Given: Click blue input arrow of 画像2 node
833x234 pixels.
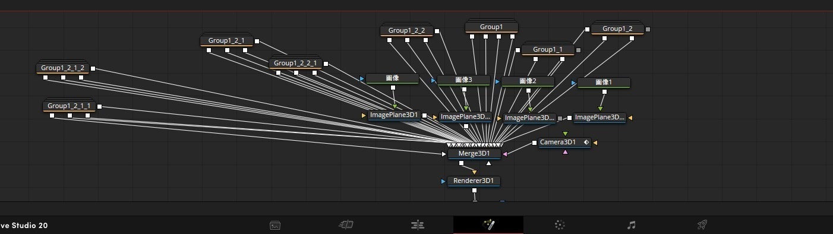Looking at the screenshot, I should (498, 81).
